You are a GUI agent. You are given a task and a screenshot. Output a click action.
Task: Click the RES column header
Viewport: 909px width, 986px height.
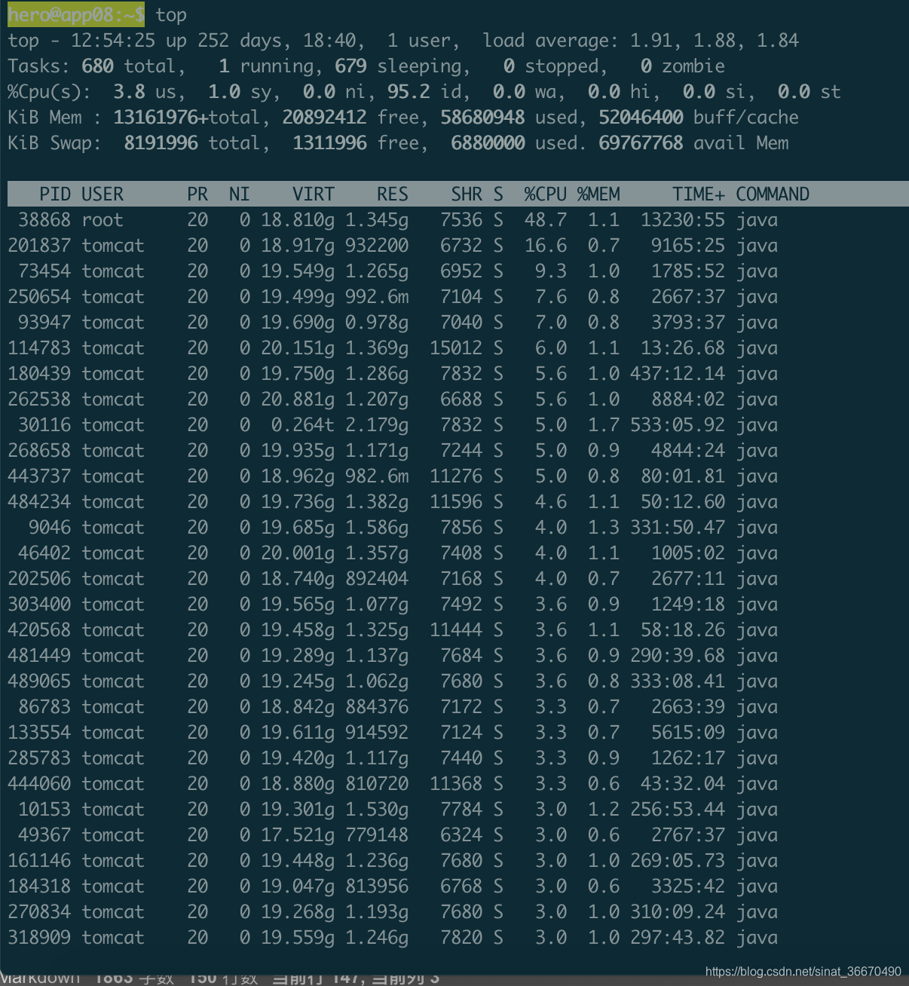393,194
